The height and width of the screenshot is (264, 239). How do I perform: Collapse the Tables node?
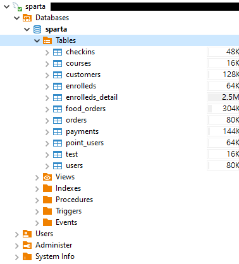37,40
